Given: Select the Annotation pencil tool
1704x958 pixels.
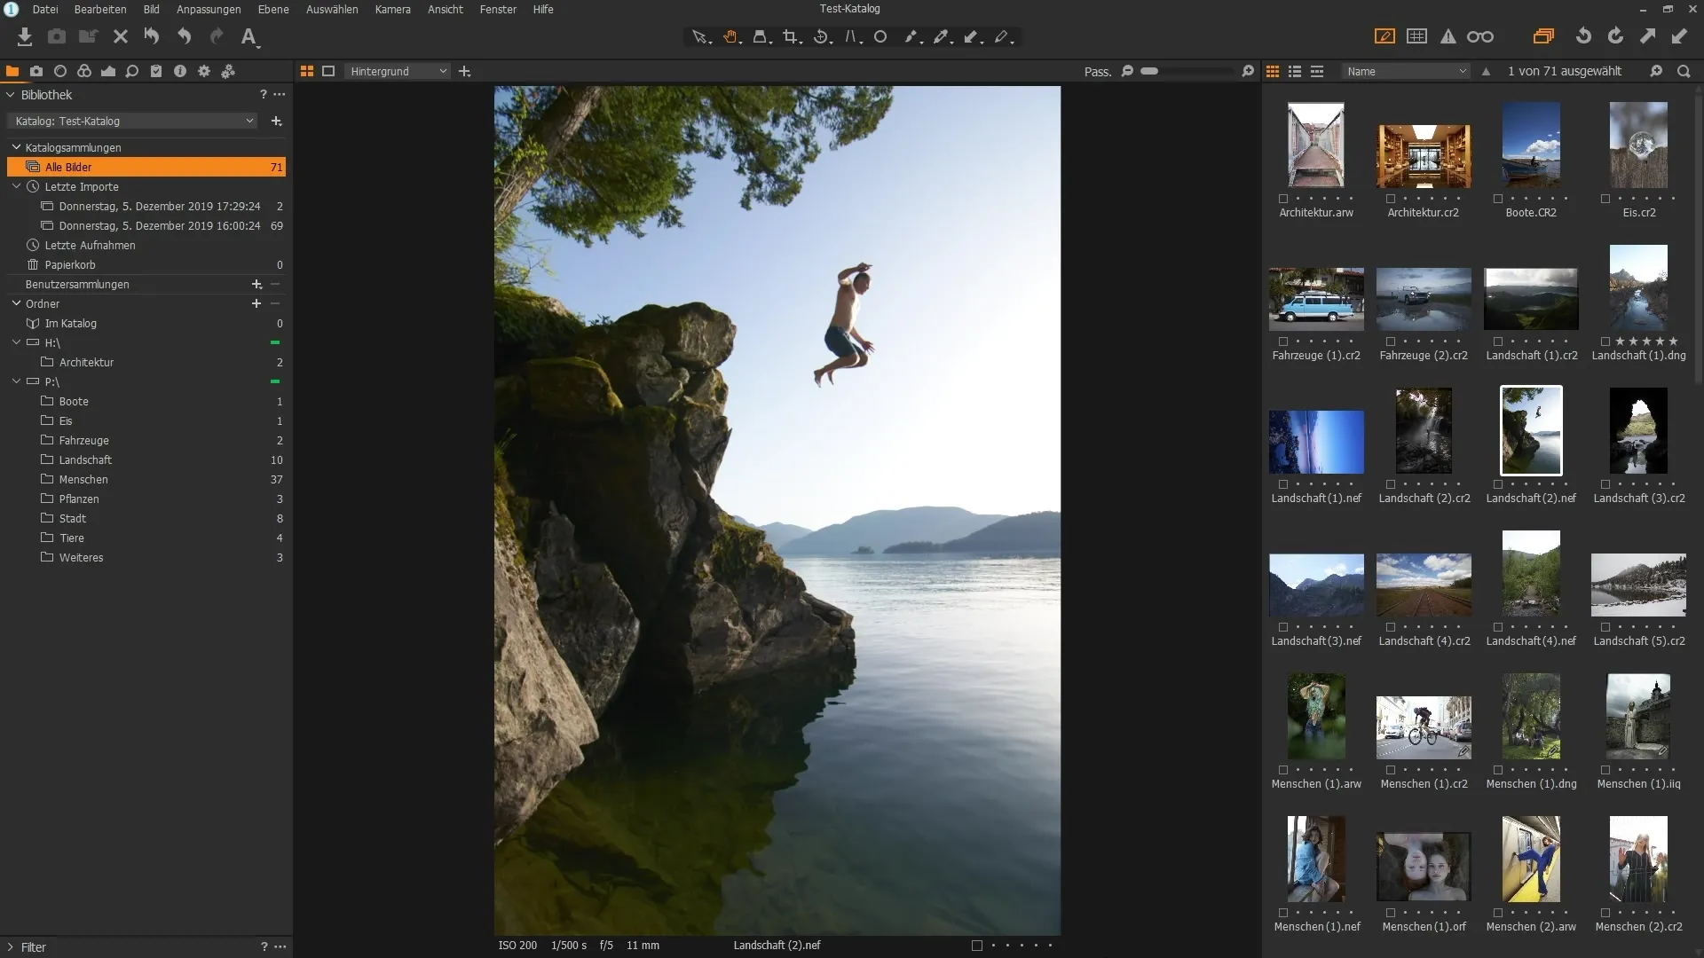Looking at the screenshot, I should pos(1003,37).
